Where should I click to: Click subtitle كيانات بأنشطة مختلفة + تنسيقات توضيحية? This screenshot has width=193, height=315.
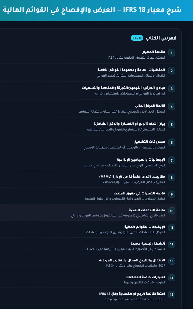[135, 299]
